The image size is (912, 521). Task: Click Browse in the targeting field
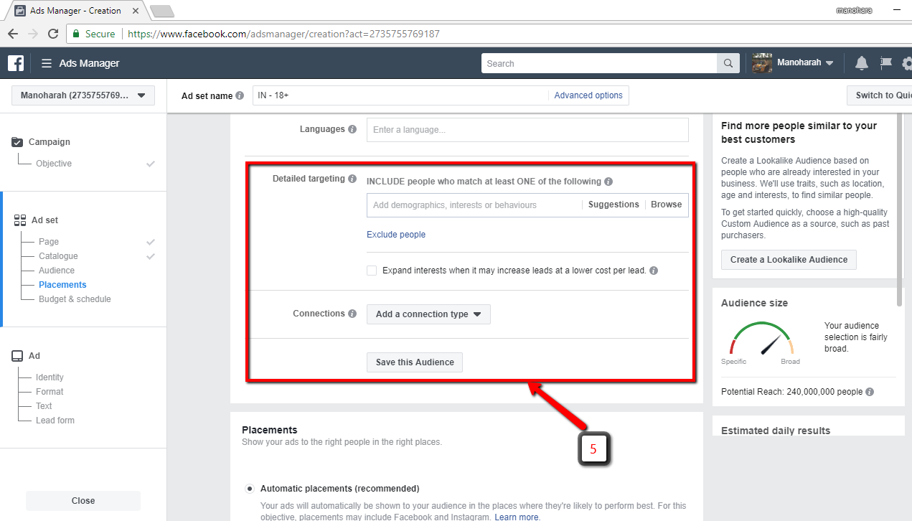click(667, 205)
